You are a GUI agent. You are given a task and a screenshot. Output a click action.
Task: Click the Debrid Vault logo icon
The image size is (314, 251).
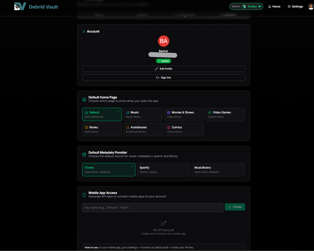point(20,6)
